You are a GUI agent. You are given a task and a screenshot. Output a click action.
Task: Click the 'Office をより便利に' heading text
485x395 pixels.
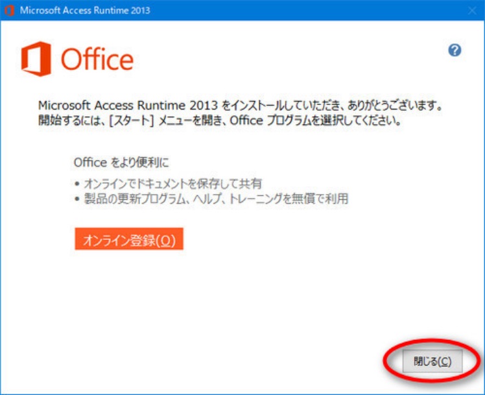pos(121,162)
